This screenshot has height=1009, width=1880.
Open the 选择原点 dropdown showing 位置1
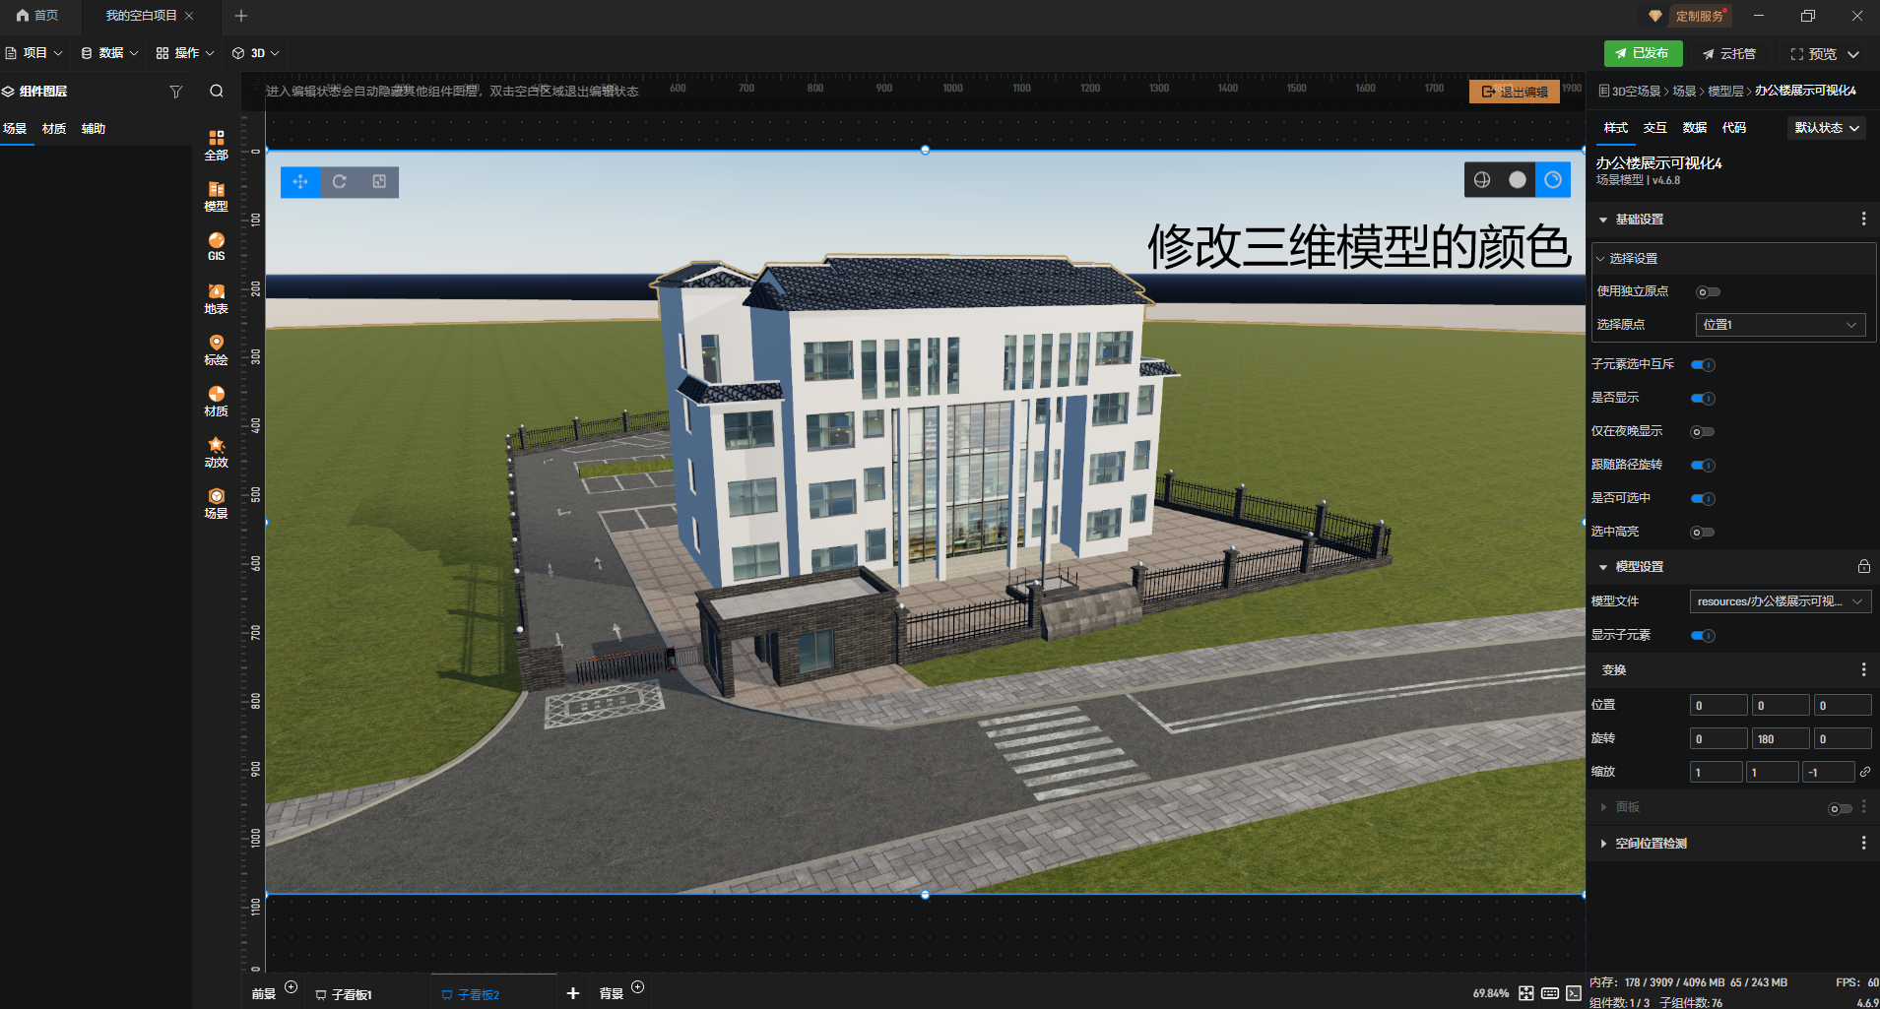pos(1779,324)
